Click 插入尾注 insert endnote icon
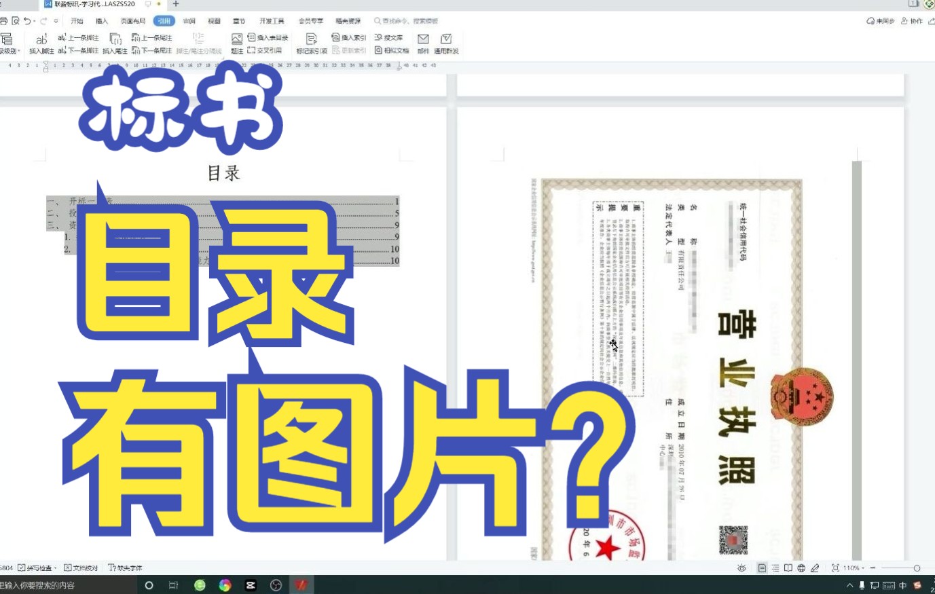The image size is (935, 594). [x=115, y=44]
